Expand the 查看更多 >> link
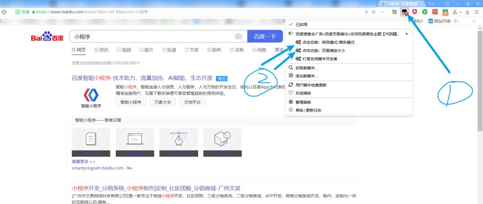 pos(84,161)
